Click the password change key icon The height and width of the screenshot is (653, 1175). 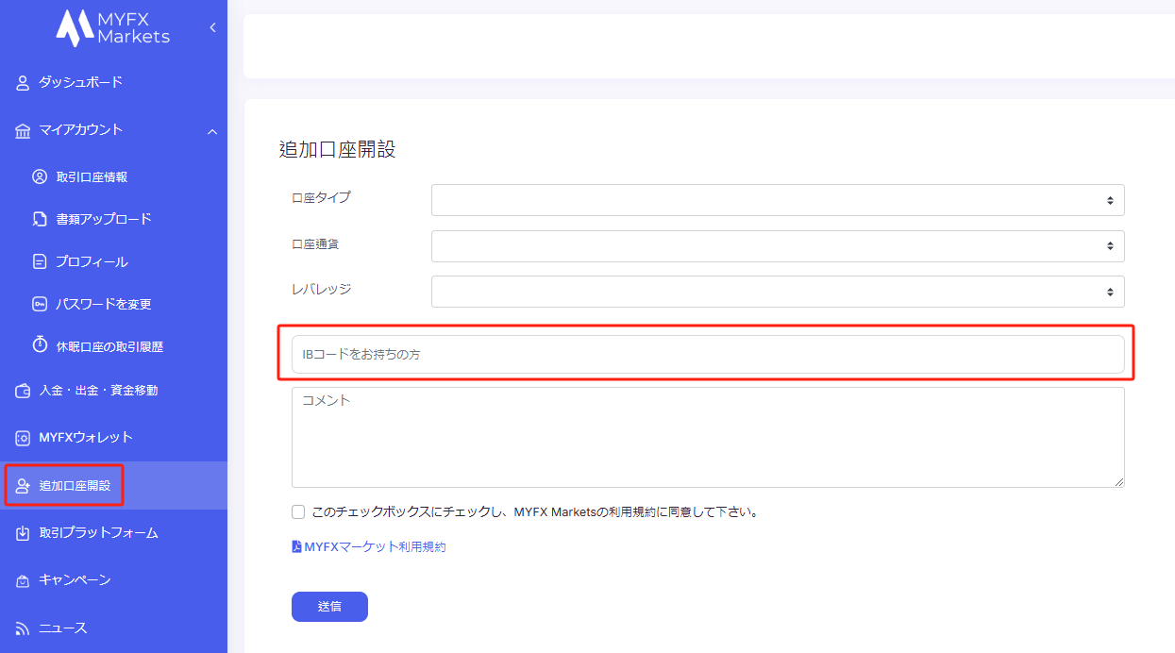click(40, 304)
